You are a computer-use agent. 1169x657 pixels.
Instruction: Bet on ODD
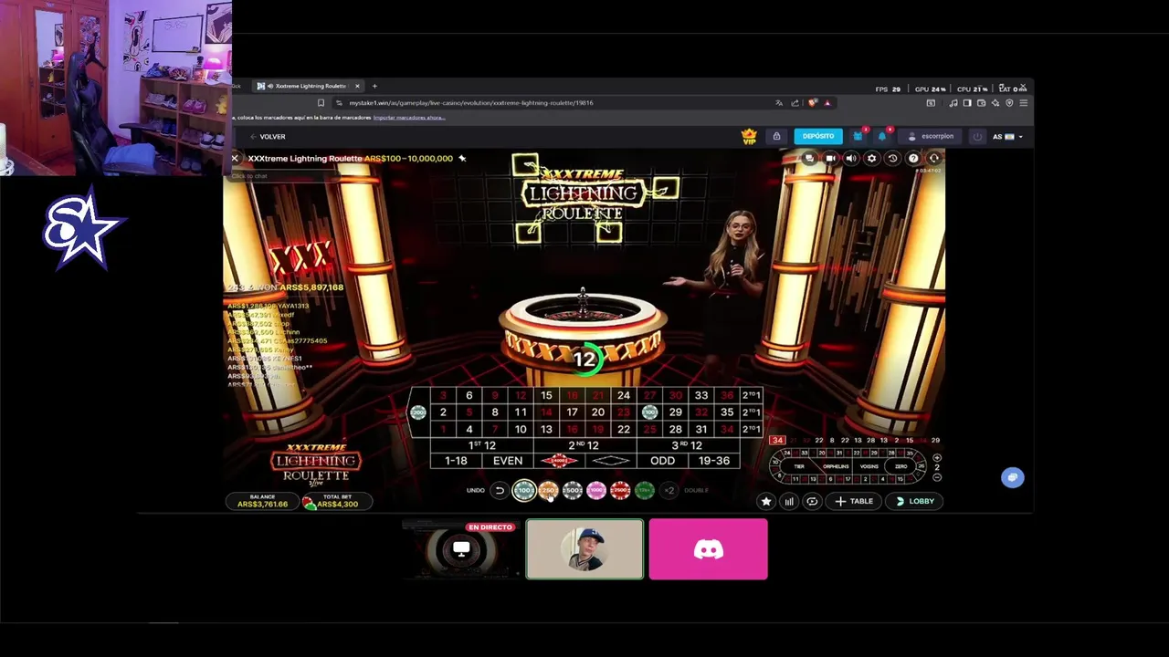pyautogui.click(x=662, y=461)
